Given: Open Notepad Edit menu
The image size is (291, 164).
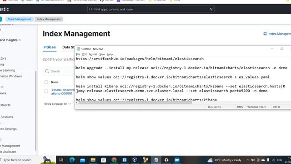Looking at the screenshot, I should [x=85, y=54].
